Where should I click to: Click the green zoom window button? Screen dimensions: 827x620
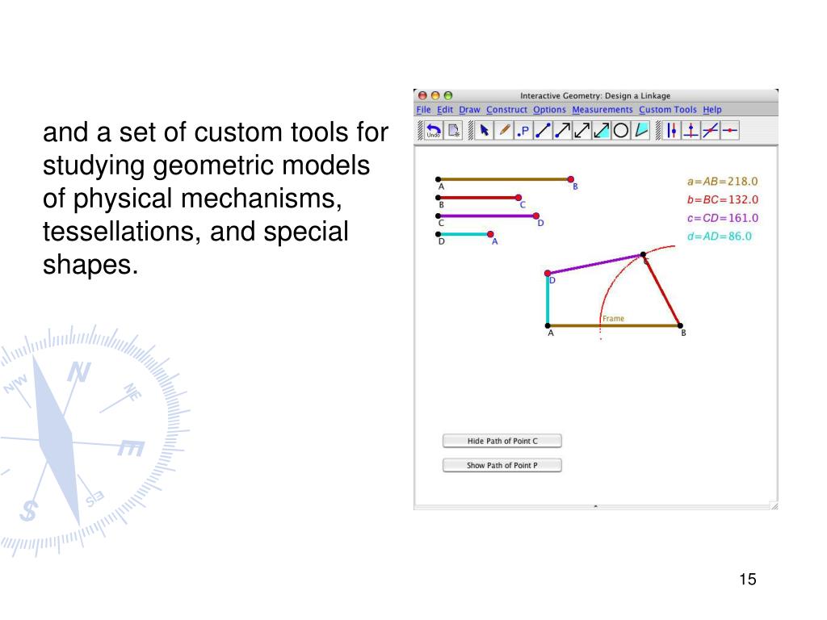[x=448, y=95]
